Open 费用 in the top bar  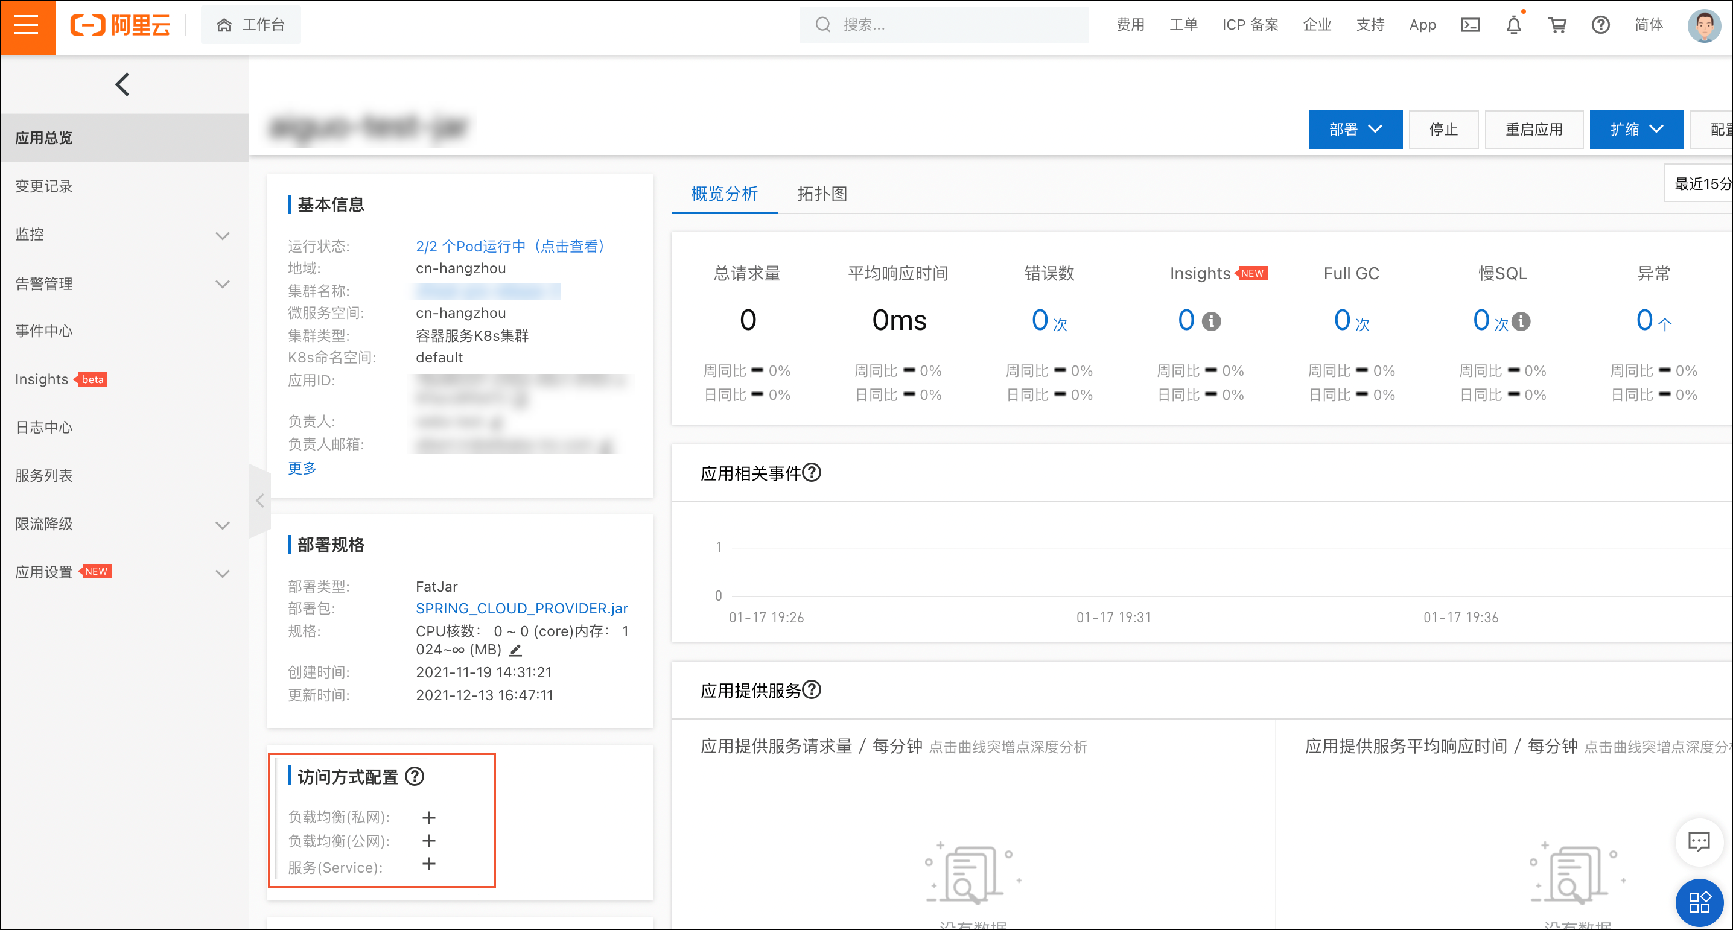click(1130, 25)
